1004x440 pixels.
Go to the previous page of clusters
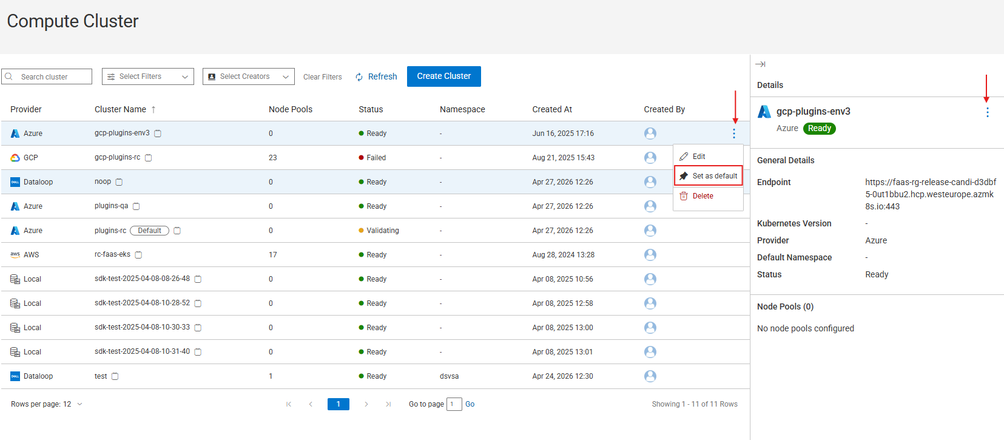(x=311, y=404)
